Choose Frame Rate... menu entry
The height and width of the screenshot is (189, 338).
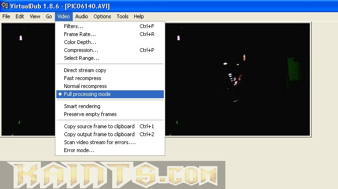tap(110, 34)
